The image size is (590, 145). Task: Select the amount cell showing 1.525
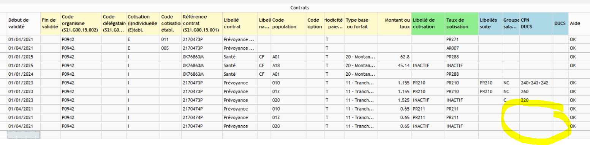[x=394, y=100]
